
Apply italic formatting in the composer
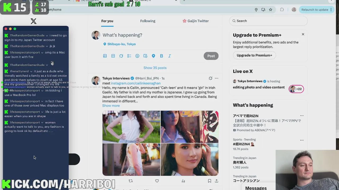pos(169,56)
